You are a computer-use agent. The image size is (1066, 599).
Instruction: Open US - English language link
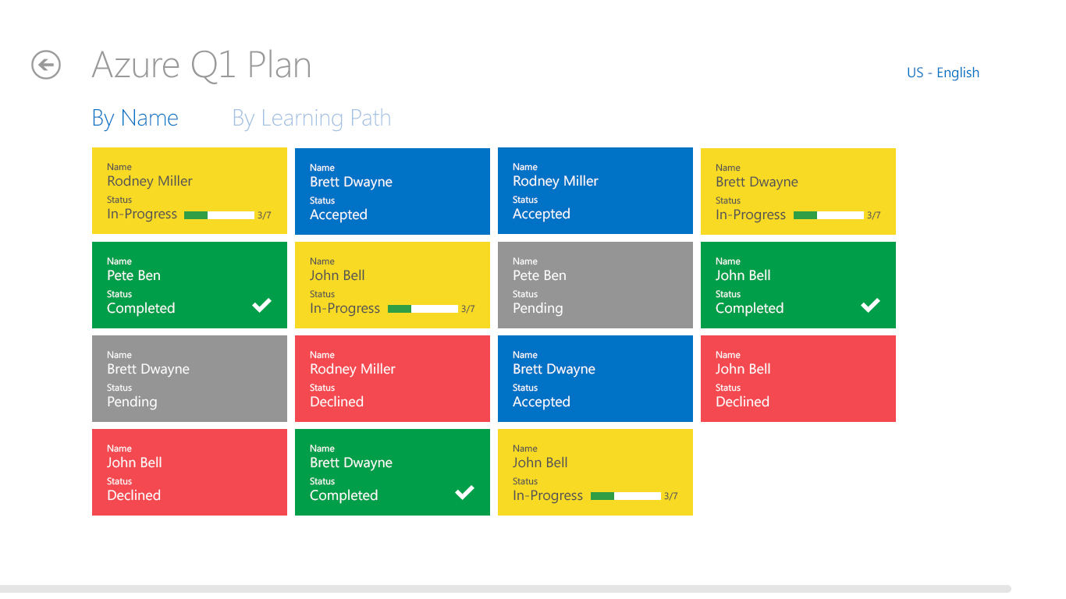pos(943,73)
